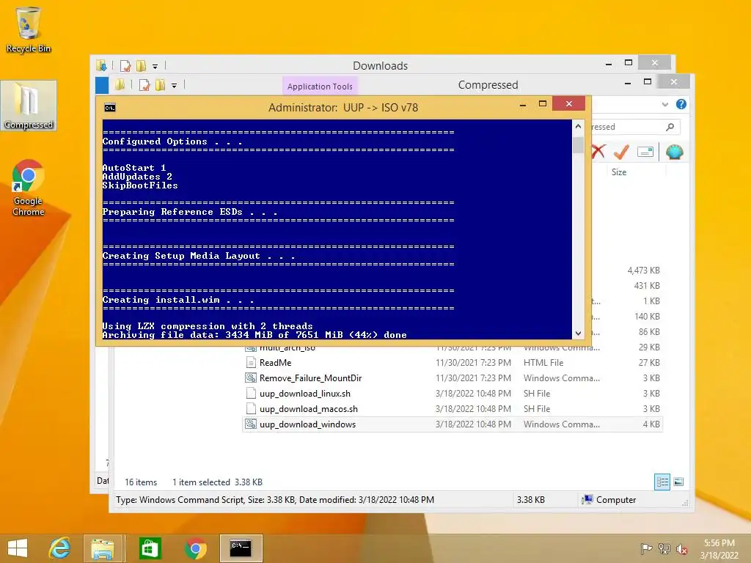Open Downloads quick access toolbar dropdown
Screen dimensions: 751x563
155,67
